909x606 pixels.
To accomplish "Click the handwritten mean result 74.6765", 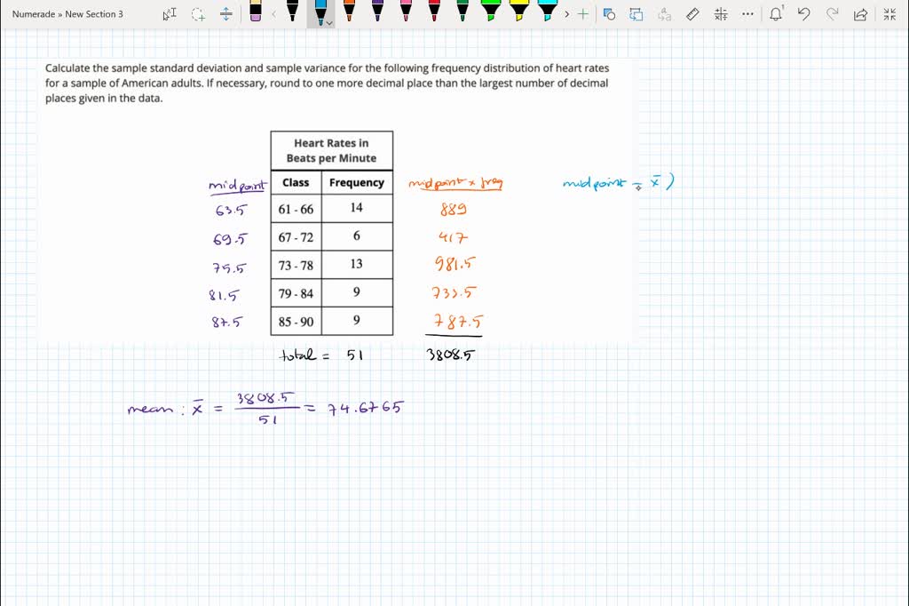I will [x=365, y=408].
